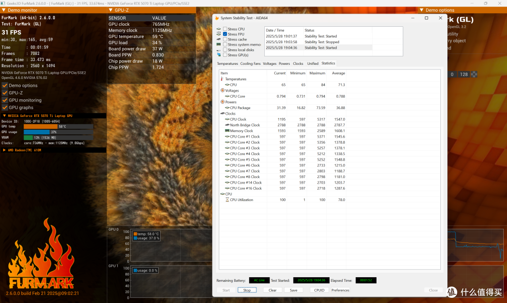The image size is (507, 303).
Task: Click the chip icon beside Stress CPU
Action: pyautogui.click(x=219, y=29)
